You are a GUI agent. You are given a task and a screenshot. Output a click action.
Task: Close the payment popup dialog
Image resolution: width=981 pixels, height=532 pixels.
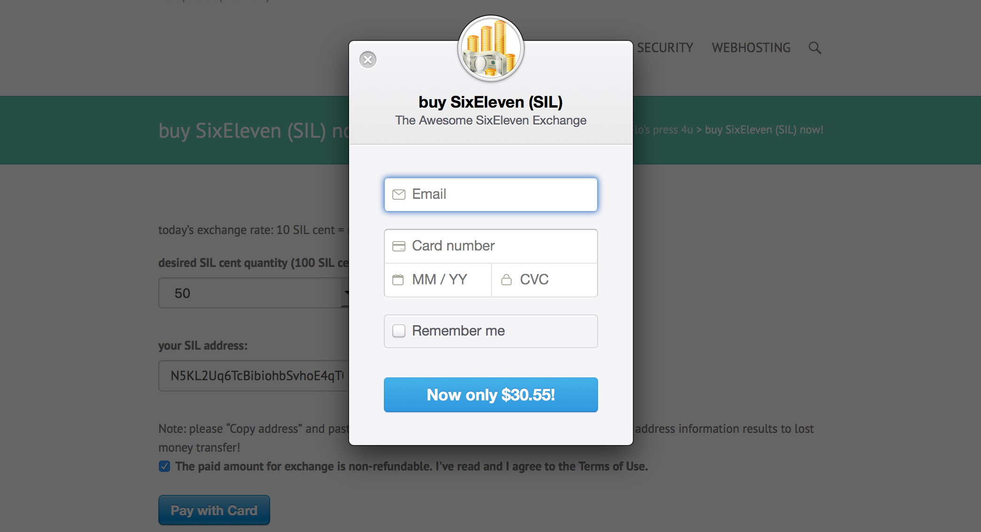368,60
